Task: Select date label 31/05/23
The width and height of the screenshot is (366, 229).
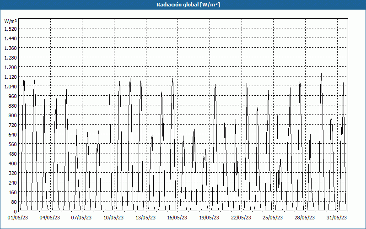Action: (337, 218)
